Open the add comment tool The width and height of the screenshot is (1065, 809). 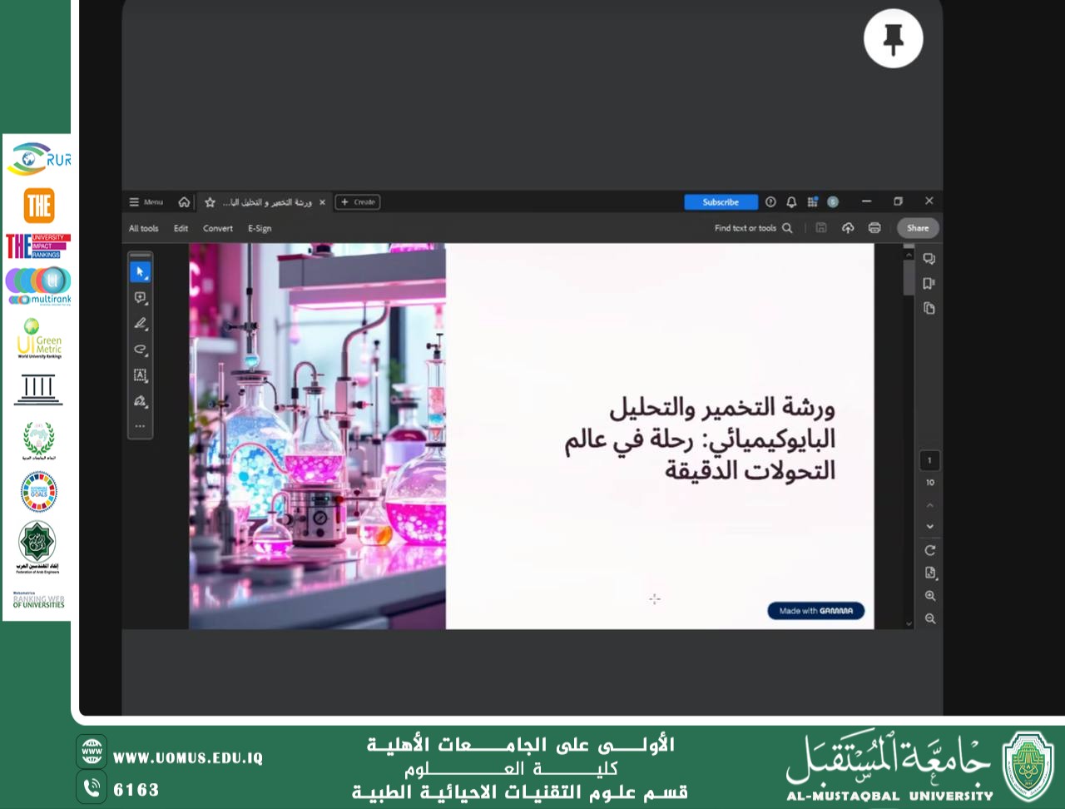point(140,298)
